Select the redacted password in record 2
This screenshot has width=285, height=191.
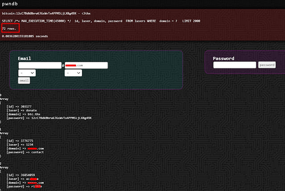point(24,186)
